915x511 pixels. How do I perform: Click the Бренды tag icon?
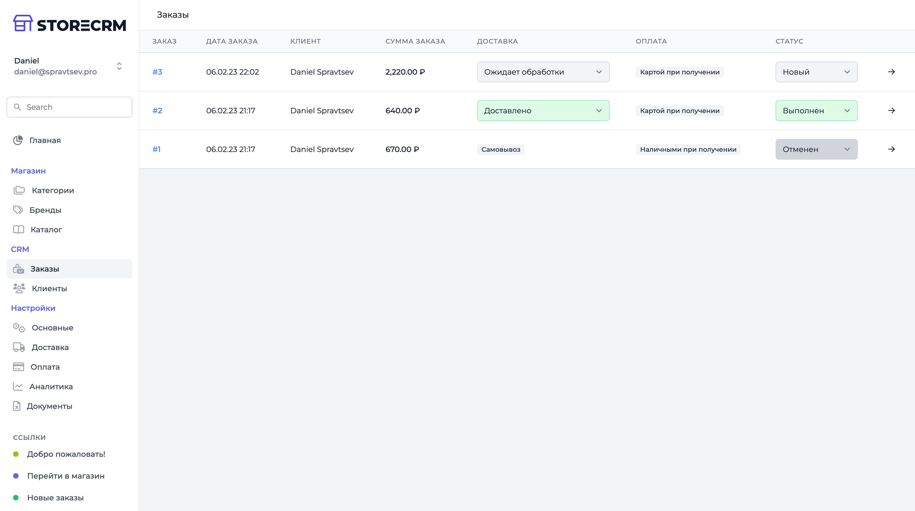[x=18, y=210]
